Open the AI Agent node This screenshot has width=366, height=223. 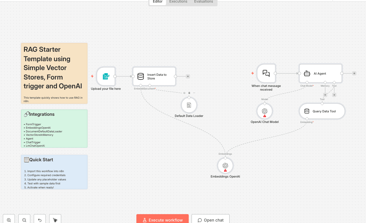click(x=320, y=73)
